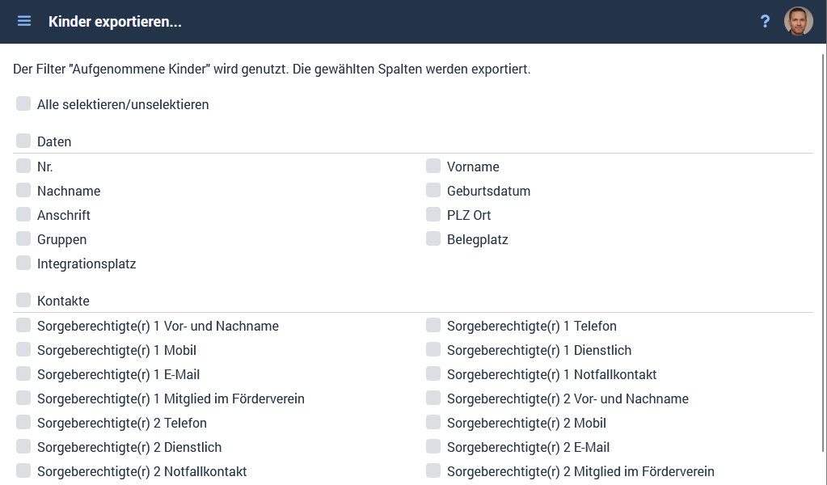Image resolution: width=827 pixels, height=485 pixels.
Task: Check Sorgeberechtigte(r) 2 Mobil checkbox
Action: pos(433,422)
